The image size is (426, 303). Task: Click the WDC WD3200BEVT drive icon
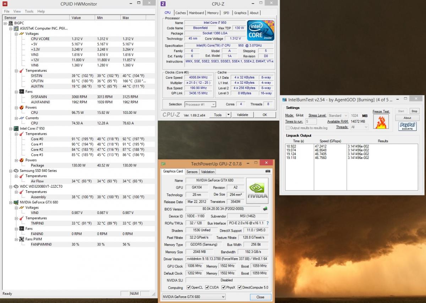[x=16, y=186]
